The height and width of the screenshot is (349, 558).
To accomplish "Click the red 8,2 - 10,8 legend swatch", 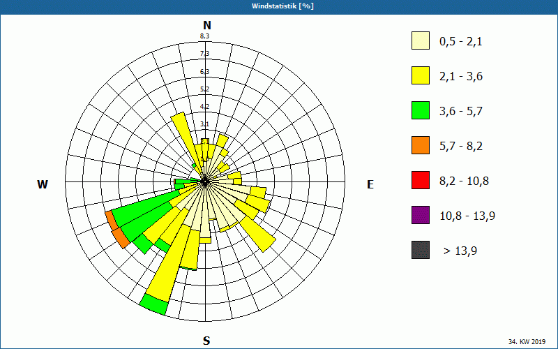I will point(421,180).
